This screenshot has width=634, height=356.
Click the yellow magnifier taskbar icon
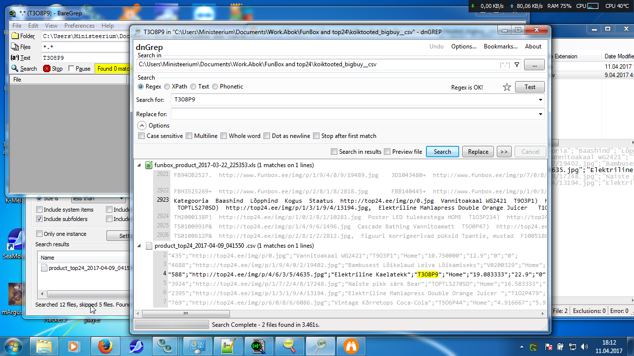[289, 346]
